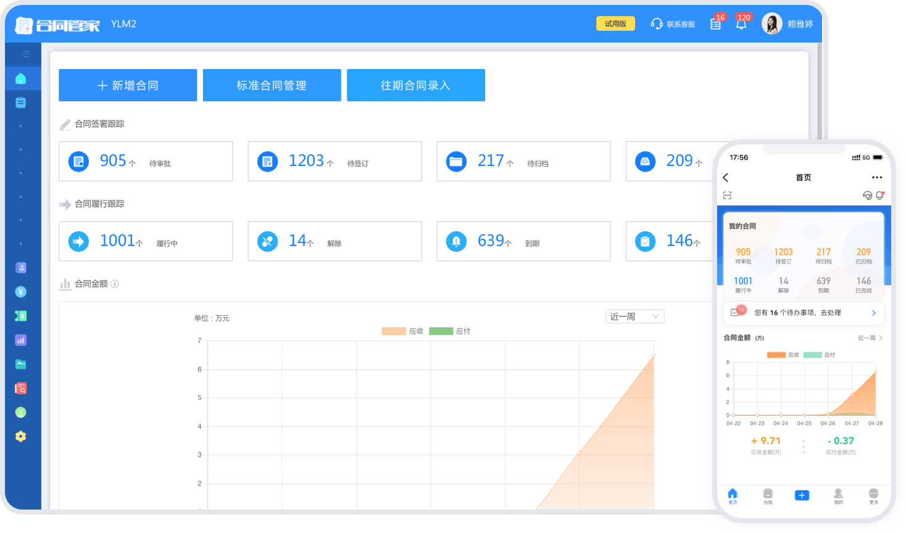Screen dimensions: 906x533
Task: Open the notification bell with badge 120
Action: 741,24
